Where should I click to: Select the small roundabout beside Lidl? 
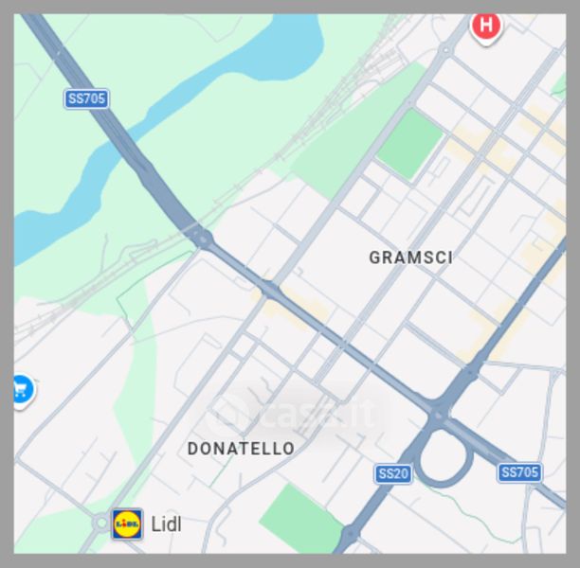101,523
